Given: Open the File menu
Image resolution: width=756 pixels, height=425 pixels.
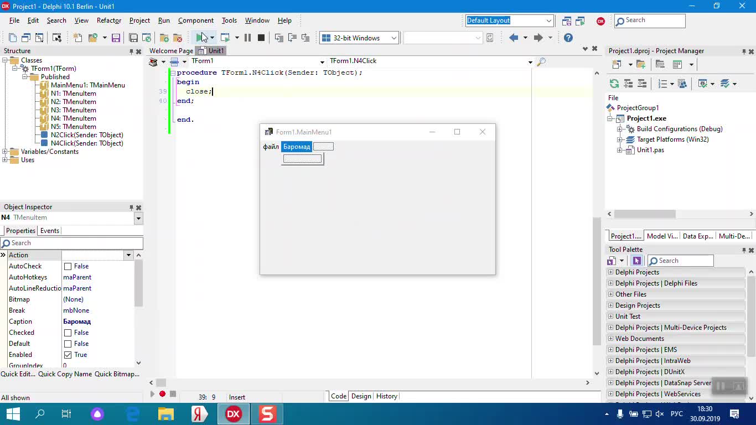Looking at the screenshot, I should click(14, 20).
